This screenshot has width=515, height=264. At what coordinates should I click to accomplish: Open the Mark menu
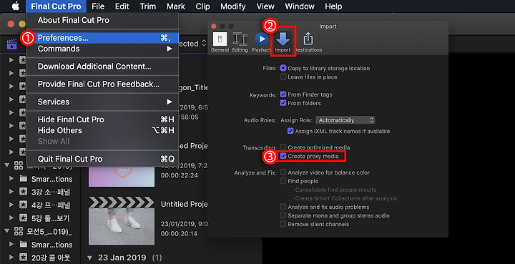[x=176, y=6]
